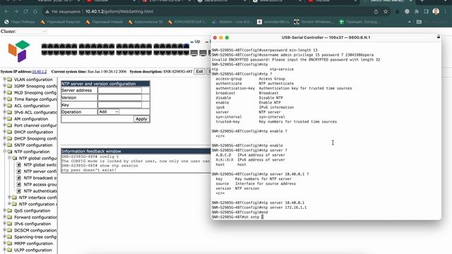Expand the NTP interface configuration node
This screenshot has width=452, height=254.
(x=9, y=198)
